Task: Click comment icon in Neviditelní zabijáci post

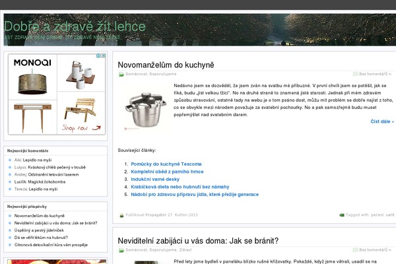Action: (x=355, y=250)
